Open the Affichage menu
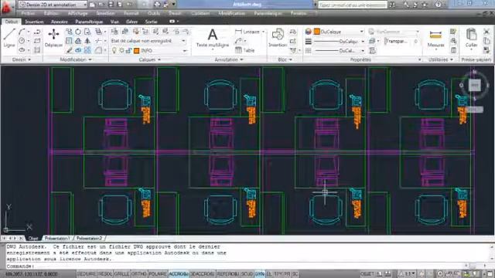Viewport: 495px width, 278px height. [x=77, y=13]
